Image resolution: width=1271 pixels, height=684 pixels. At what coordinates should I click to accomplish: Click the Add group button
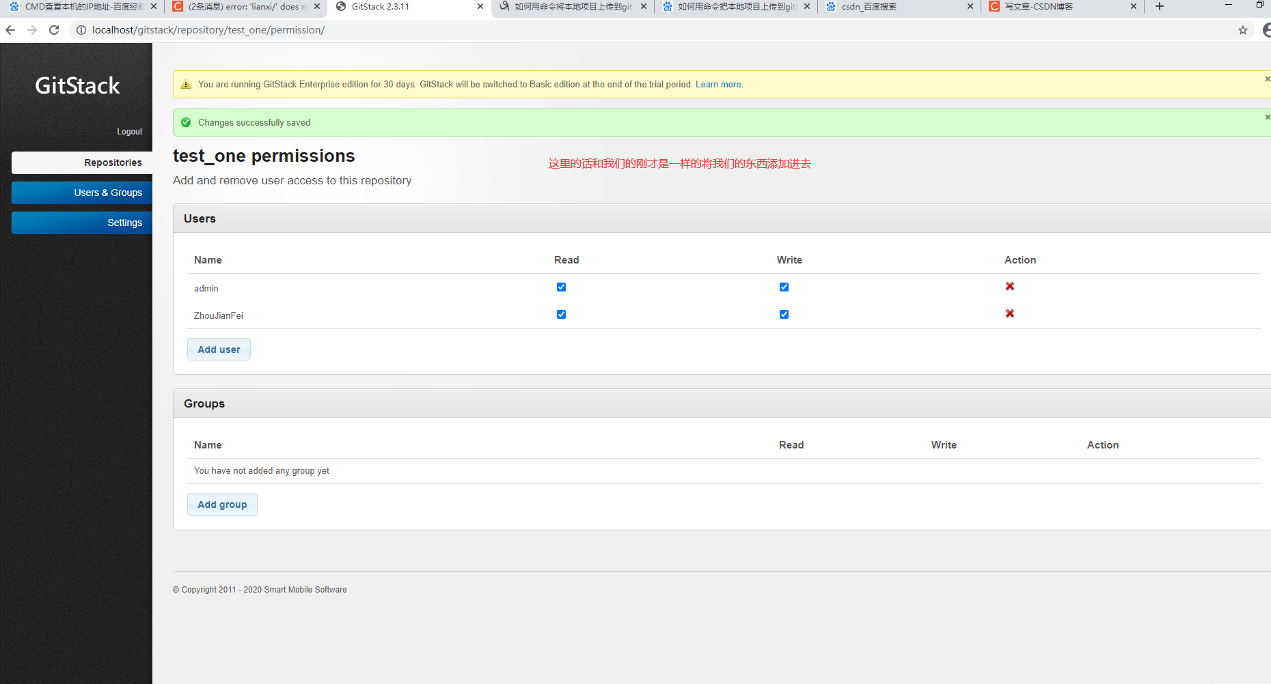(222, 504)
